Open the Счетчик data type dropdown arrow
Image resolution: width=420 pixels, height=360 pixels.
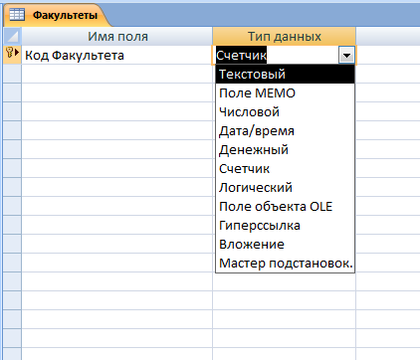point(346,55)
